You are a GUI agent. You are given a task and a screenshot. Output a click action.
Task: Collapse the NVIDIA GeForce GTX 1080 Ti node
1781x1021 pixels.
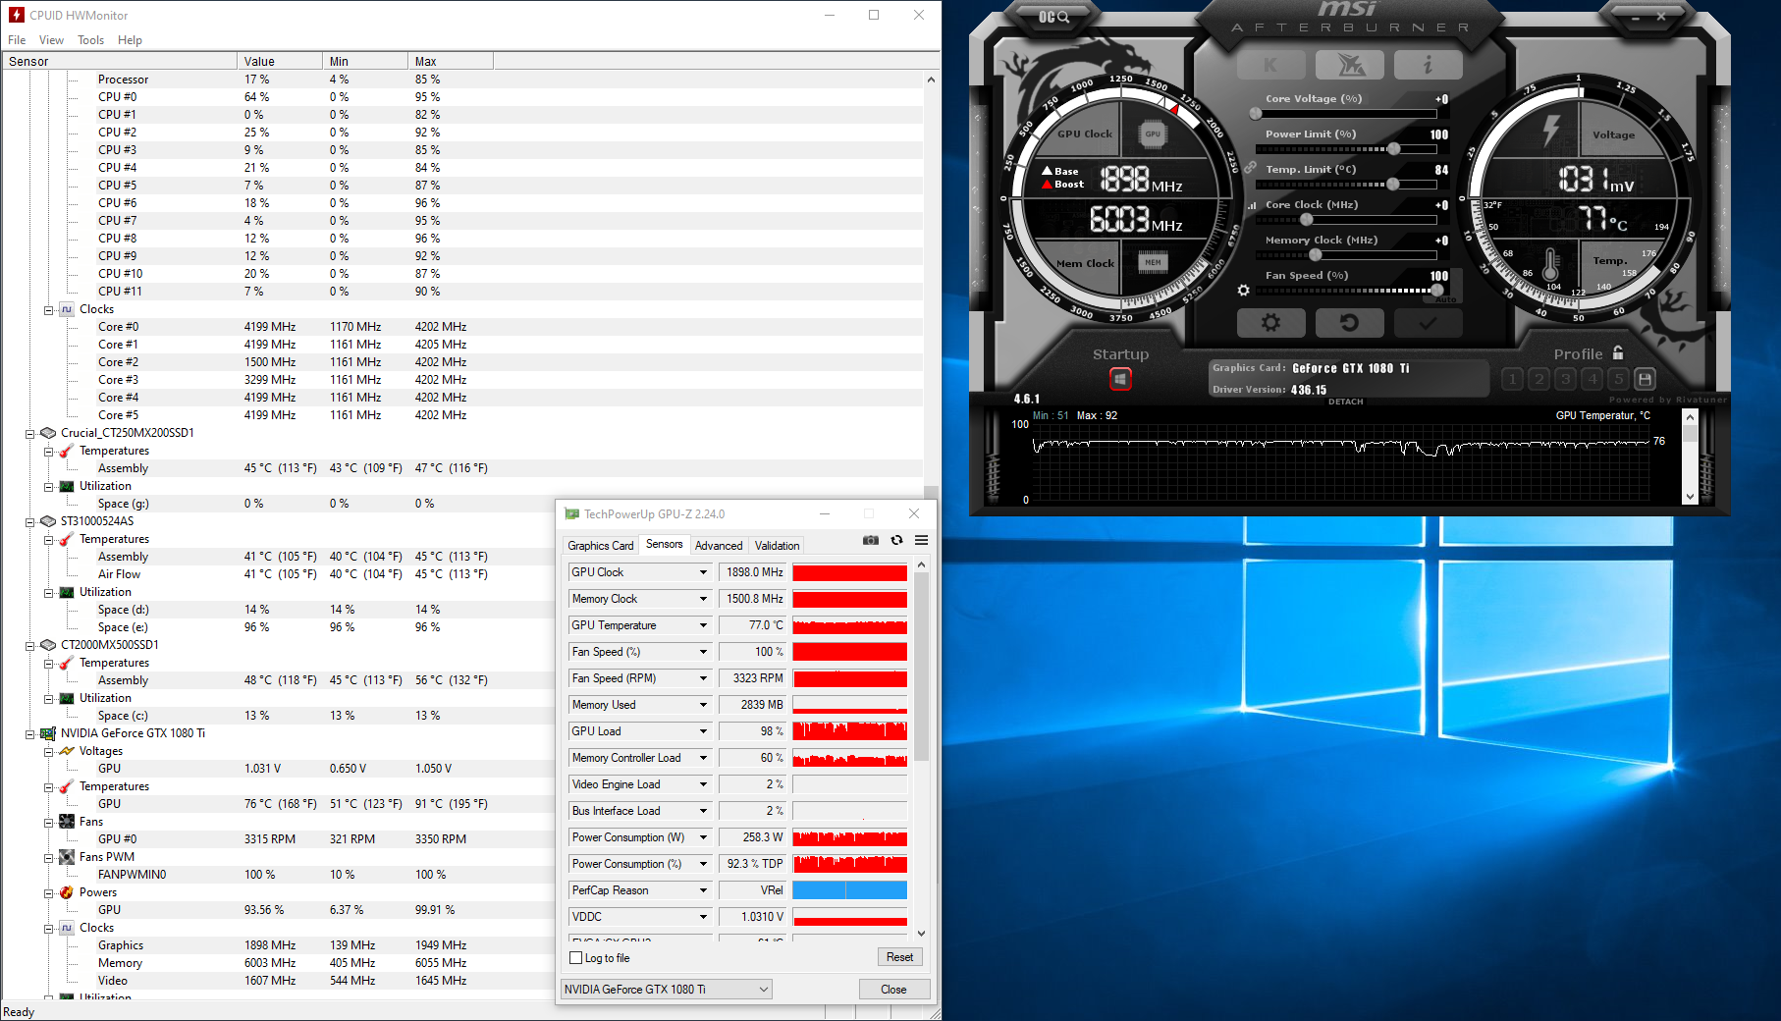coord(30,733)
